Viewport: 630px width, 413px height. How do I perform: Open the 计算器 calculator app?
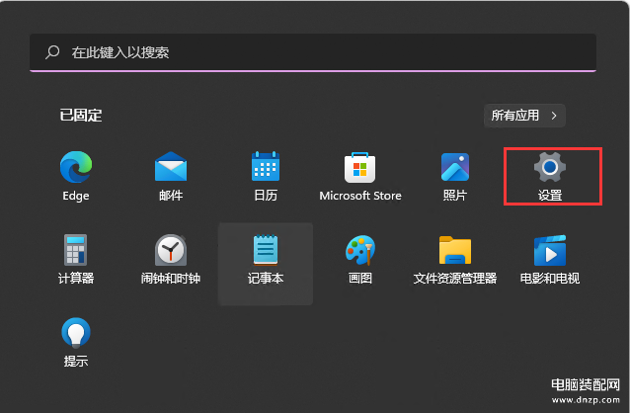click(75, 250)
